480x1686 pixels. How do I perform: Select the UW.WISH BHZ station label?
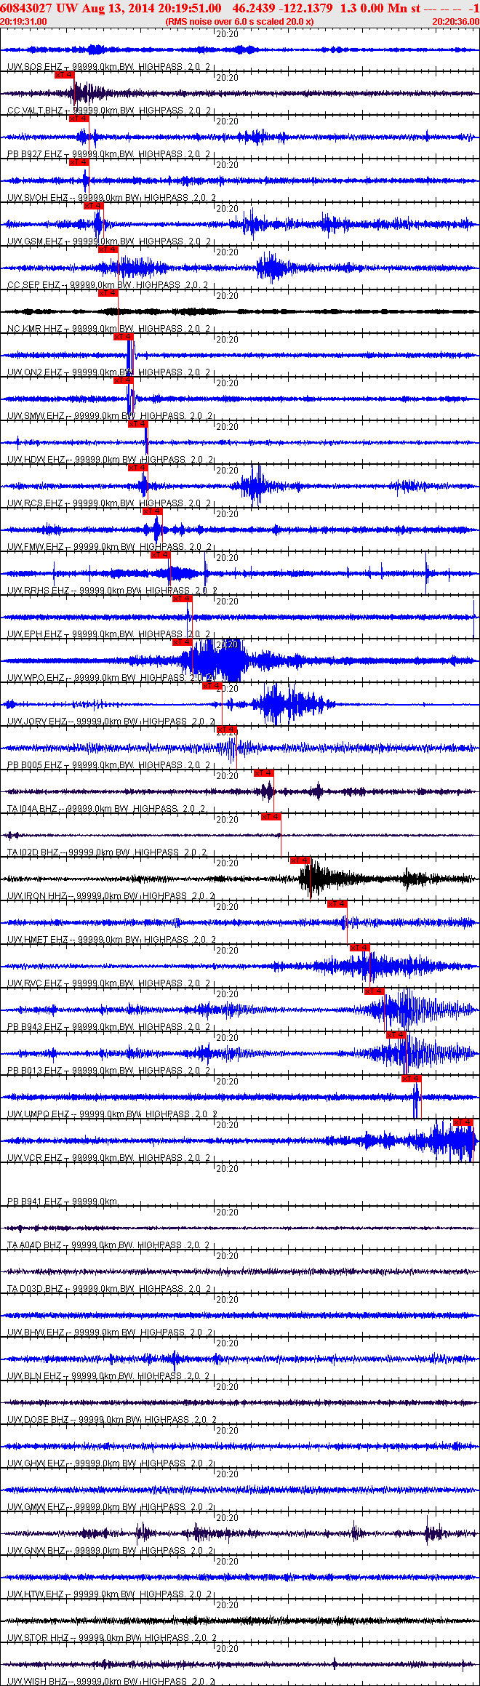click(36, 1682)
